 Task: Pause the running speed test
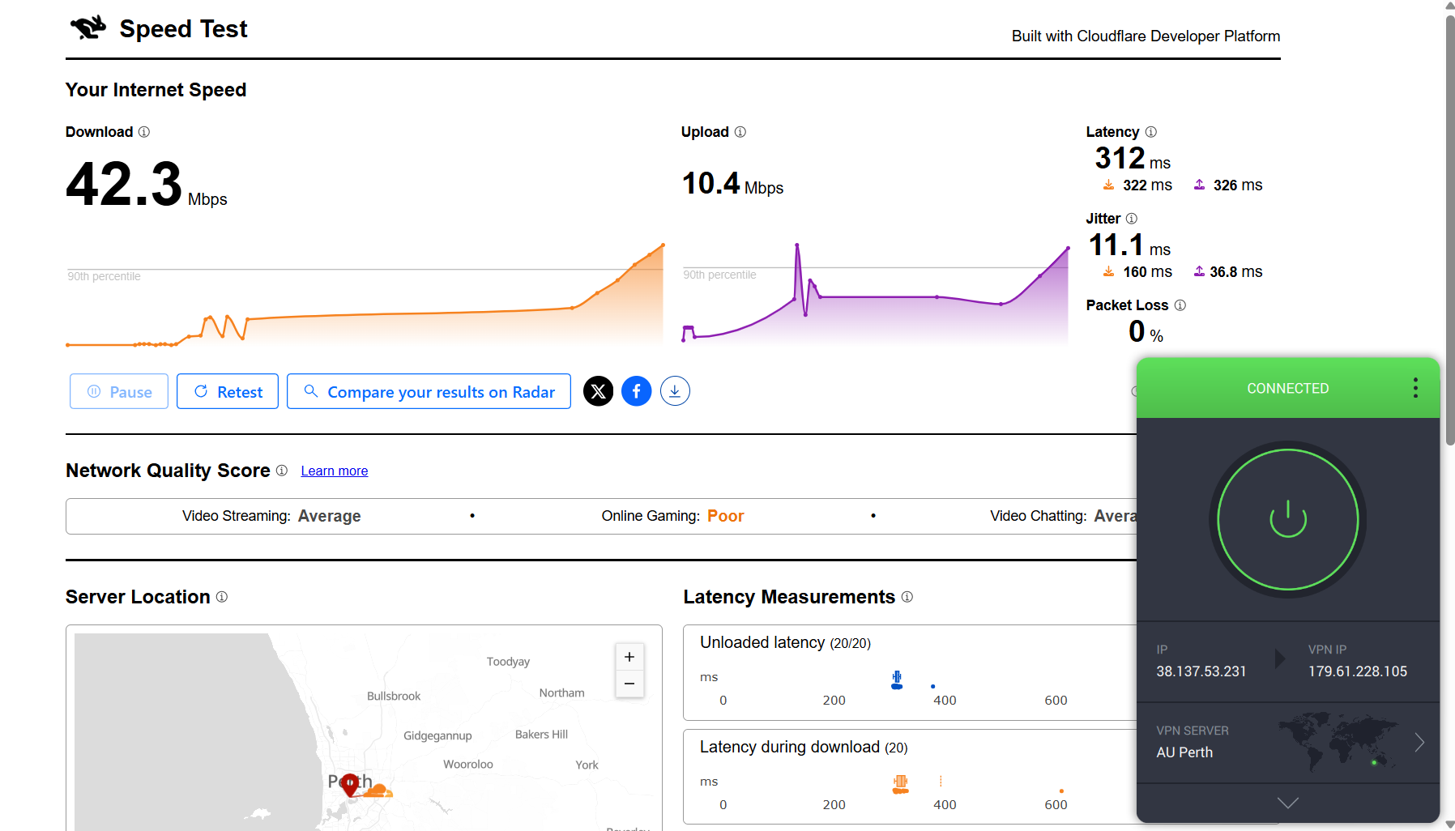[x=119, y=392]
